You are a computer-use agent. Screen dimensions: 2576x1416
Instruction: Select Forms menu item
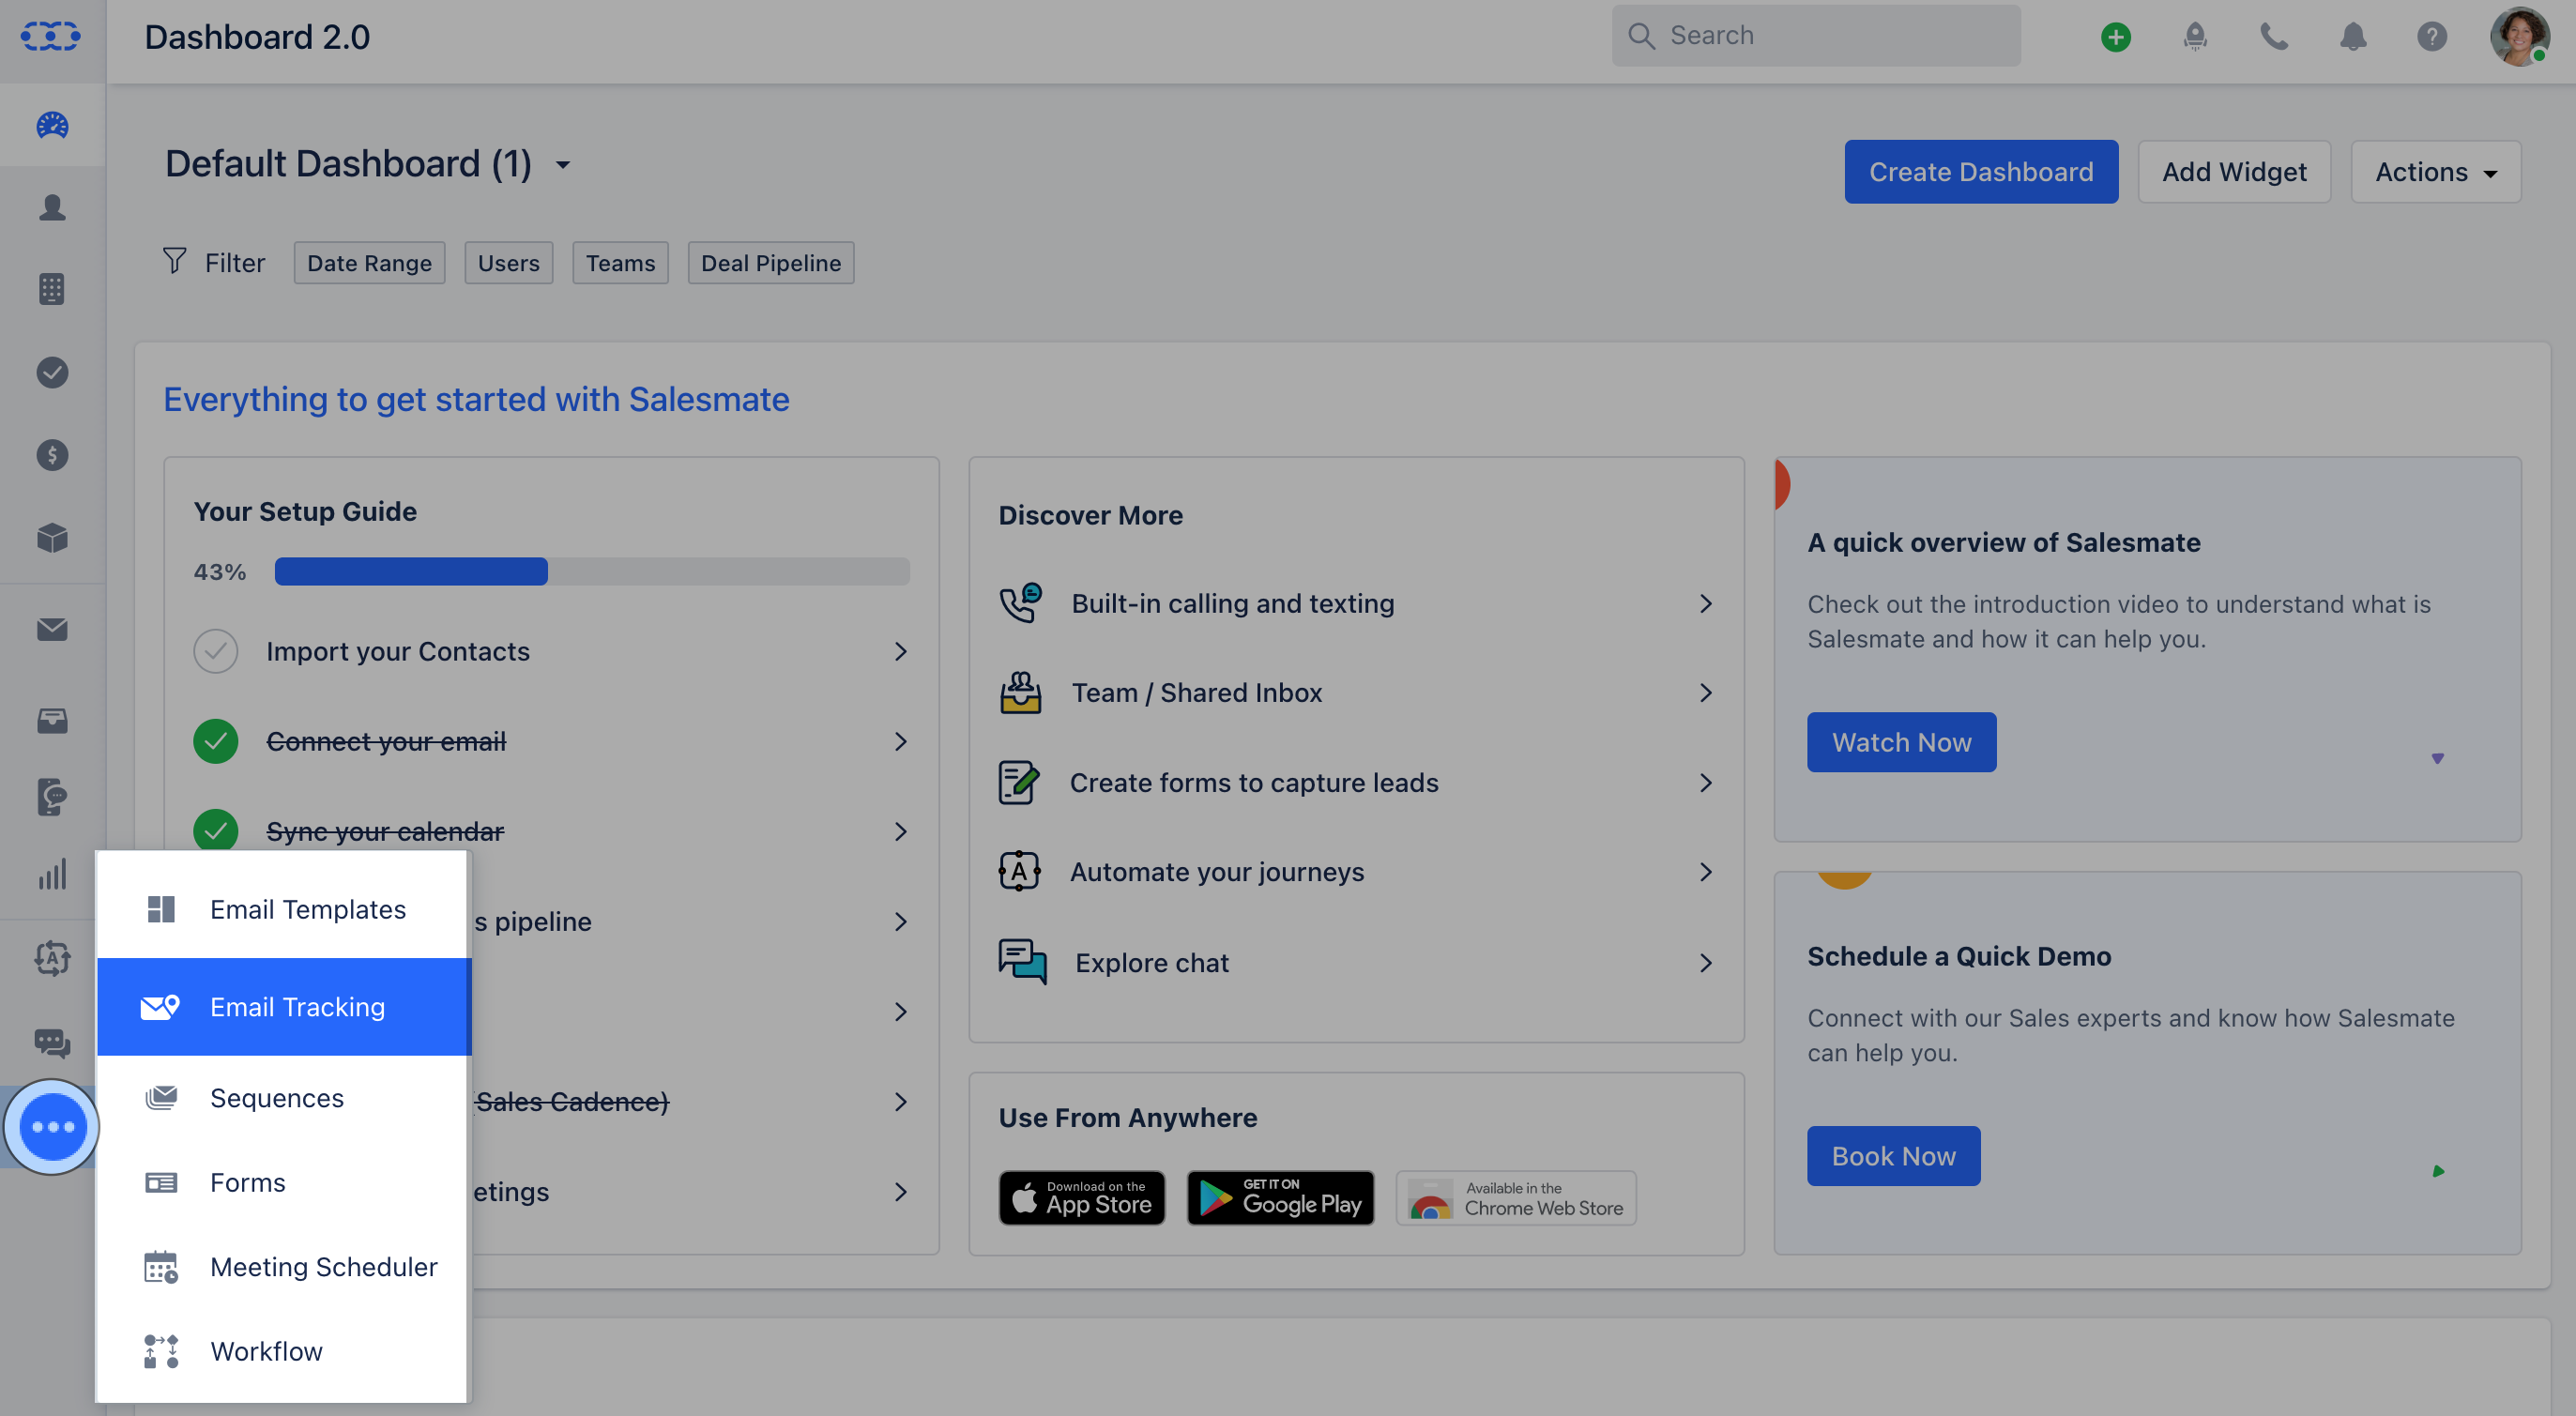283,1182
